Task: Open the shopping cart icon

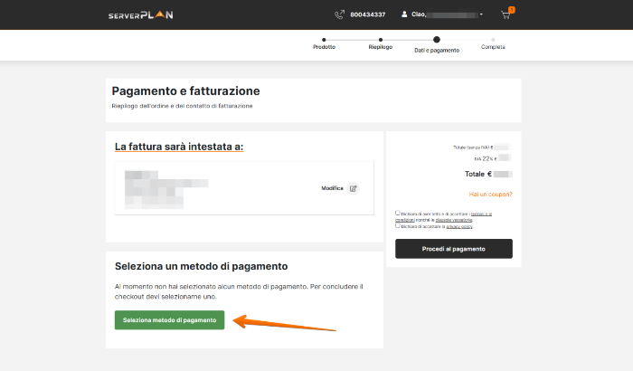Action: 505,15
